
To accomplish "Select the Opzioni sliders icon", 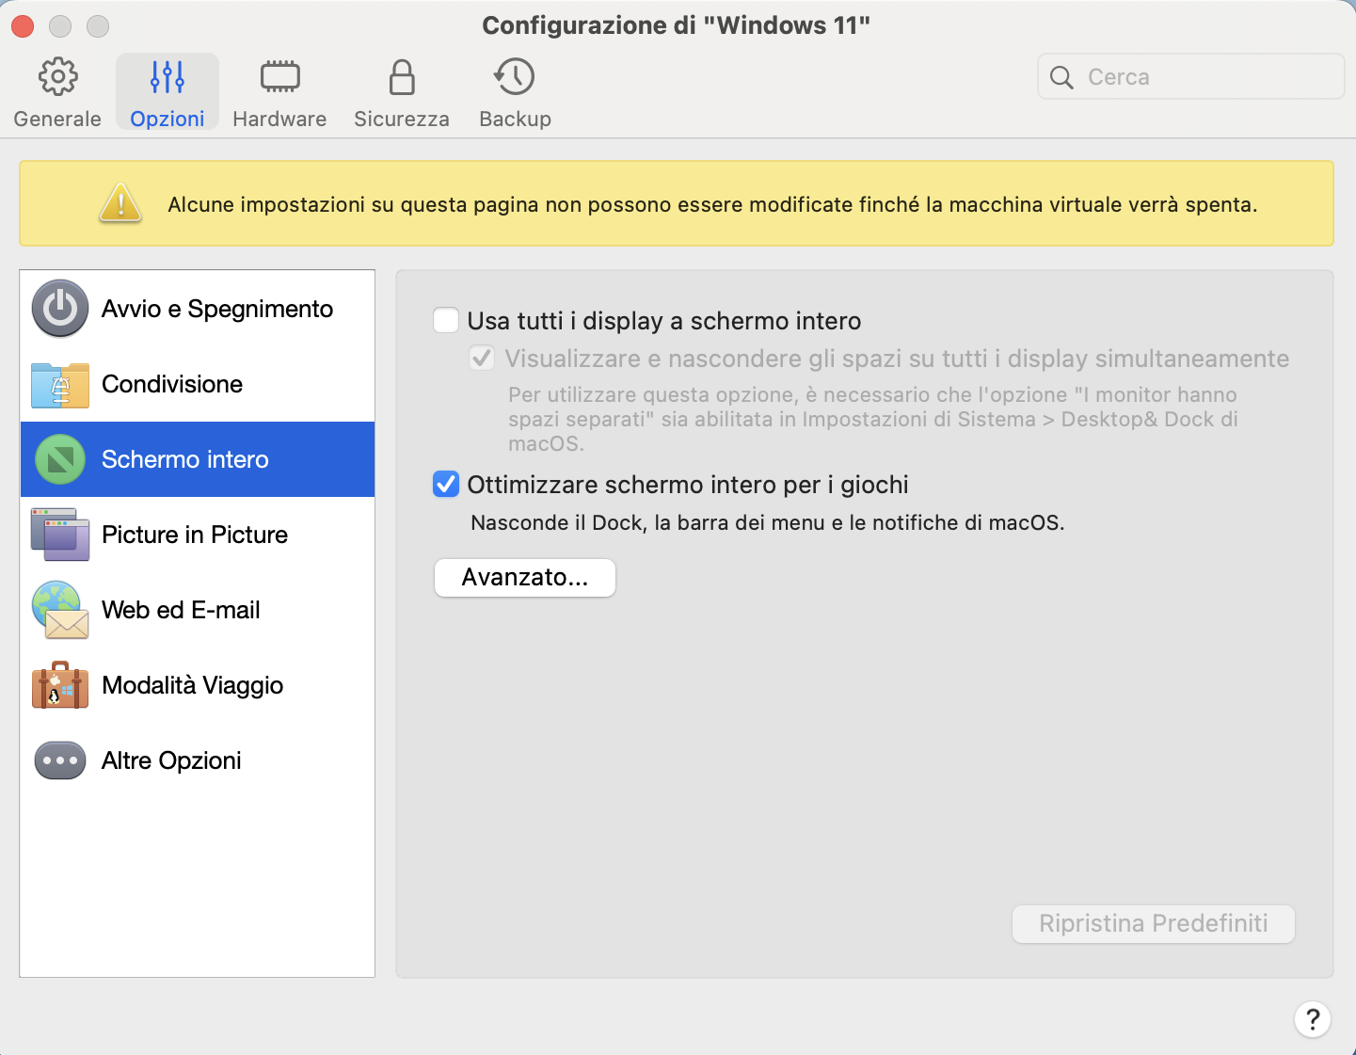I will tap(168, 77).
